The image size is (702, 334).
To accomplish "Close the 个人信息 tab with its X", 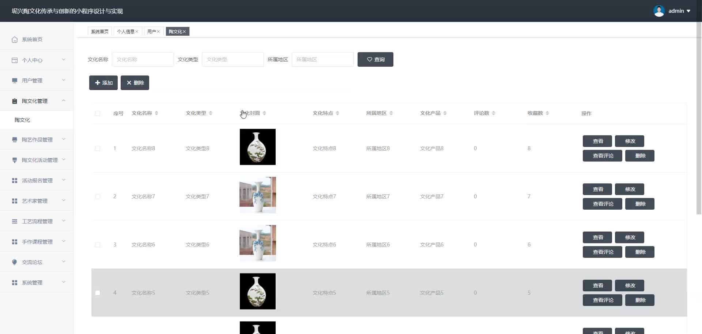I will (137, 32).
